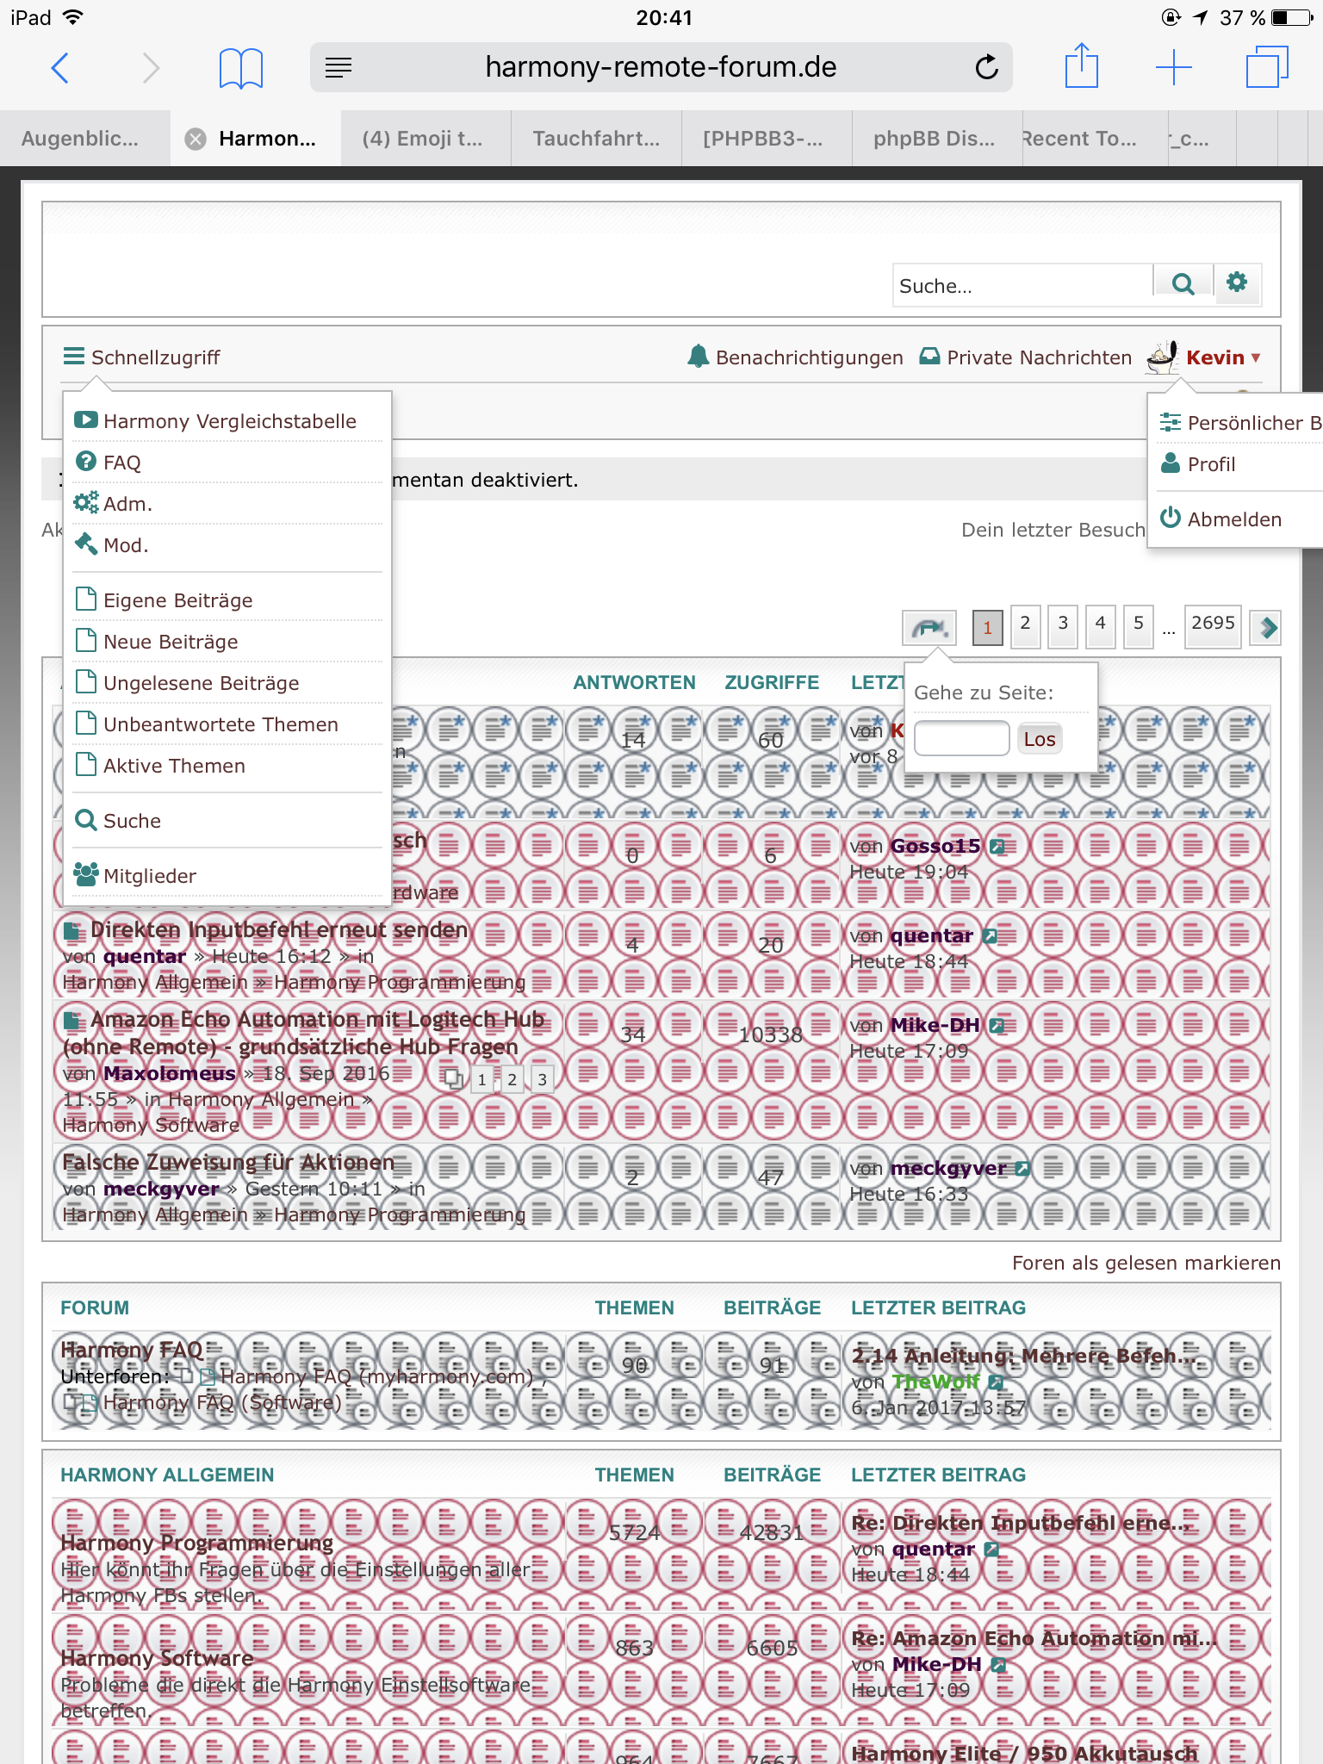Choose Abmelden from user menu
Screen dimensions: 1323x1764
tap(1233, 519)
